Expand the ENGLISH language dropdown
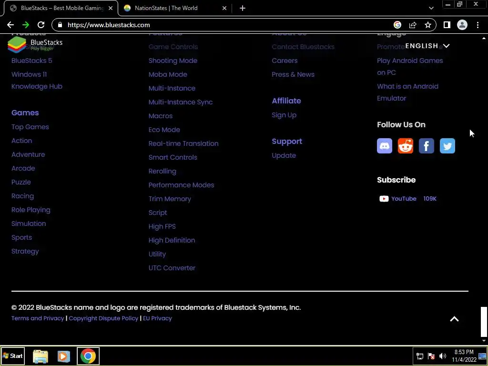 pos(427,46)
